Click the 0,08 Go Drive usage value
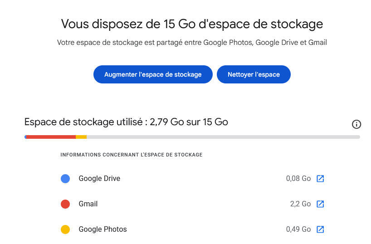The image size is (371, 244). [x=298, y=179]
